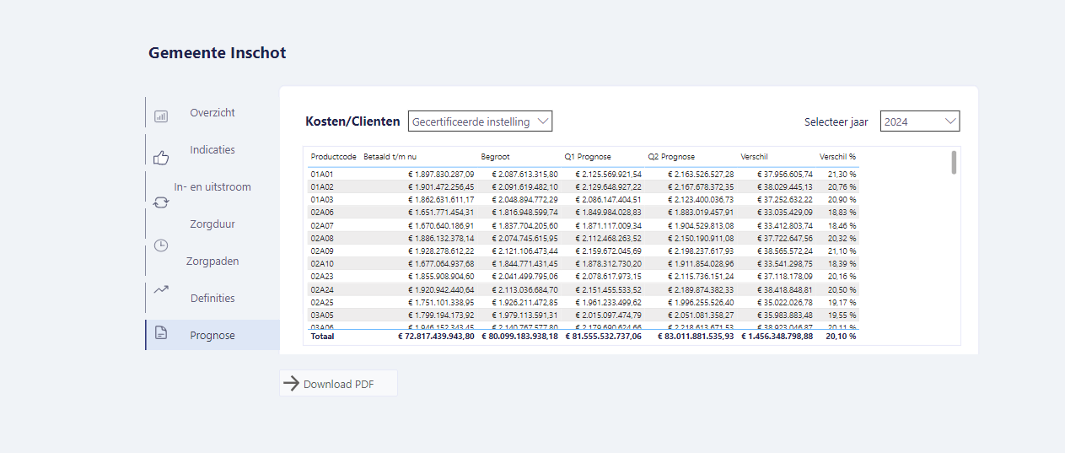Screen dimensions: 1065x453
Task: Click the Kosten/Clienten heading
Action: coord(352,121)
